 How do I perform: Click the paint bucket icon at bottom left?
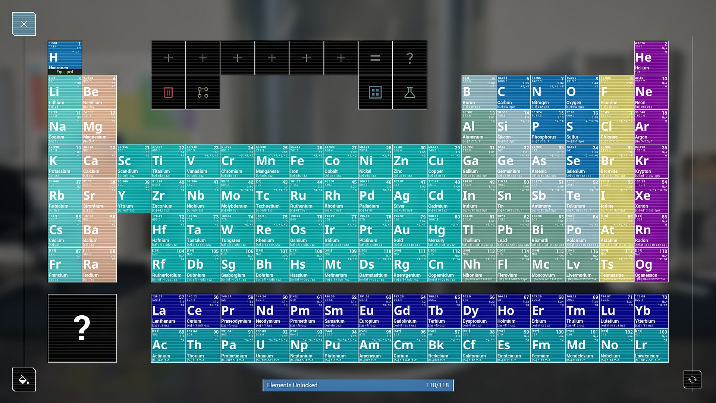point(23,379)
